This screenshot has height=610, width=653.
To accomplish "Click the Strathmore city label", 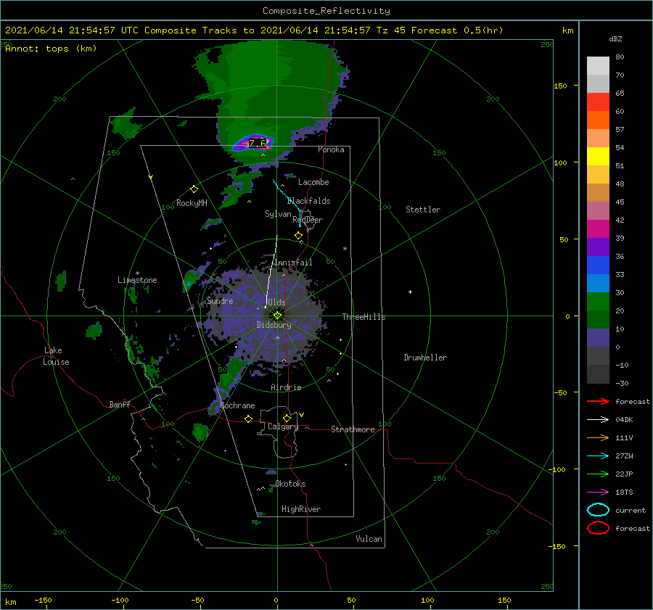I will point(353,429).
